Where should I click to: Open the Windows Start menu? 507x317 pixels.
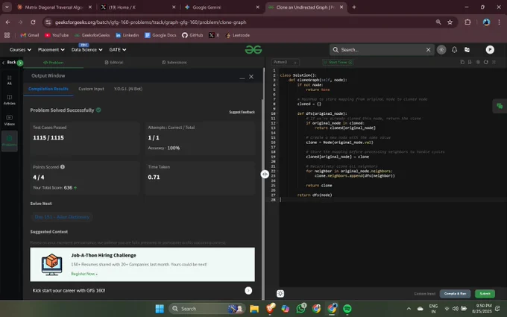160,309
